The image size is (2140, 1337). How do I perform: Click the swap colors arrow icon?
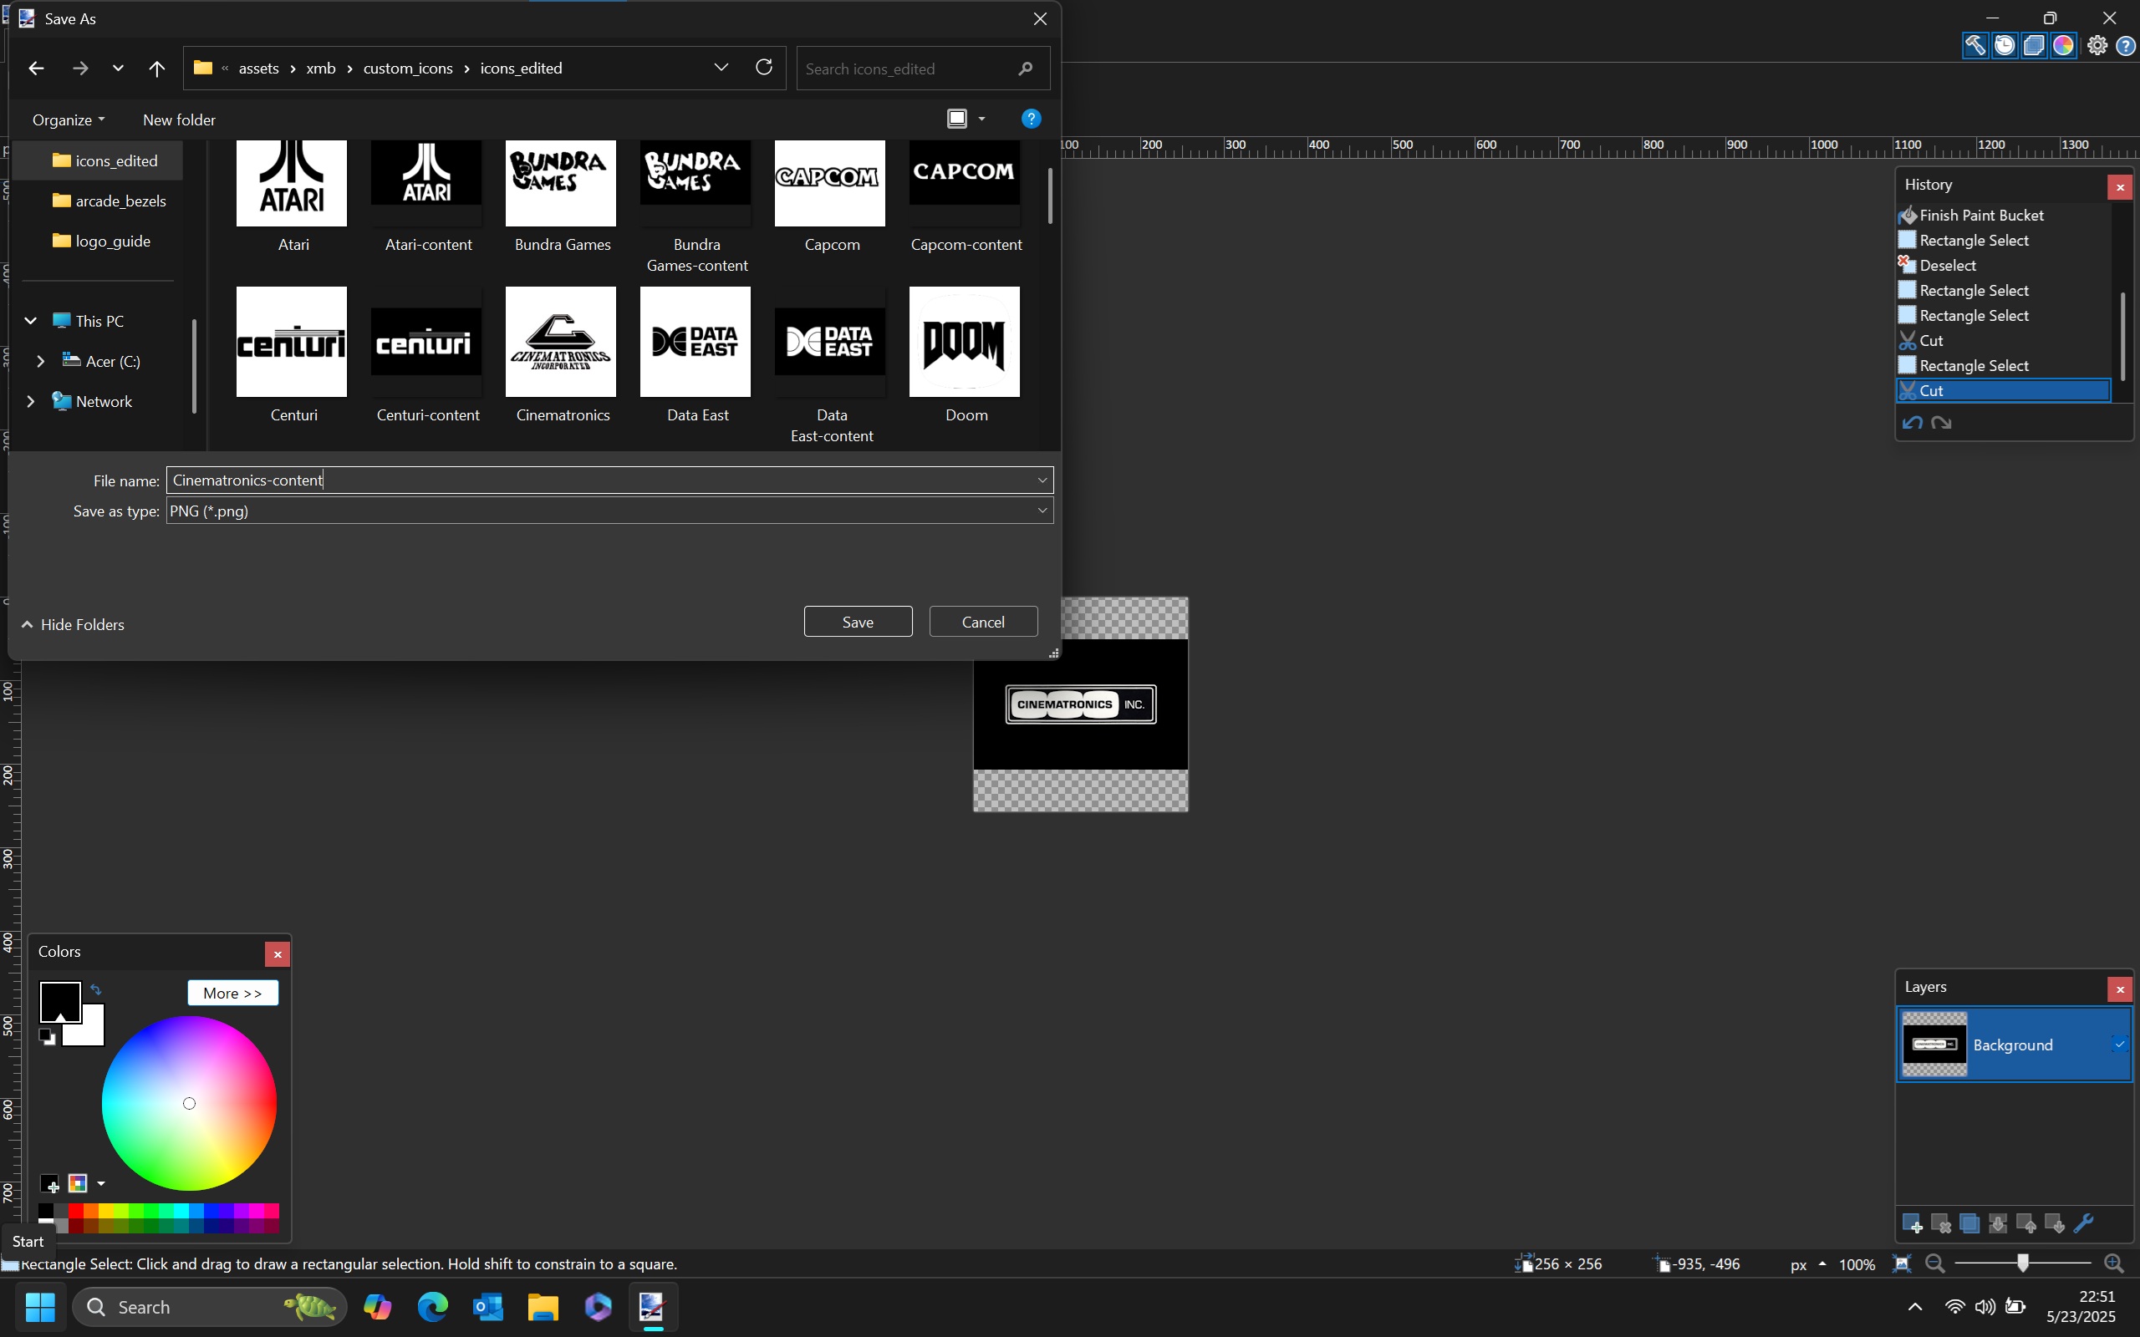coord(95,990)
